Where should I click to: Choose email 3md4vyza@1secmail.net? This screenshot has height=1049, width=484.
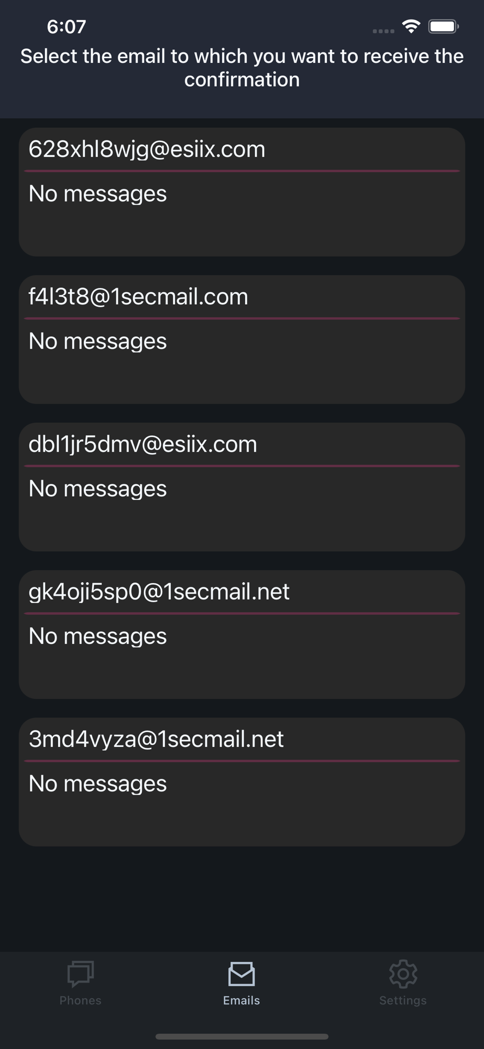156,739
